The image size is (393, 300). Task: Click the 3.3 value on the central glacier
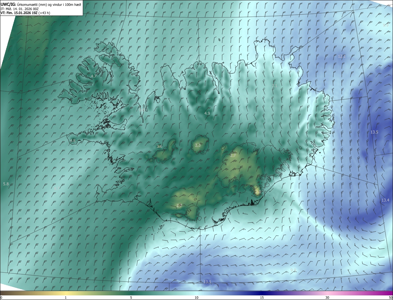coord(198,145)
